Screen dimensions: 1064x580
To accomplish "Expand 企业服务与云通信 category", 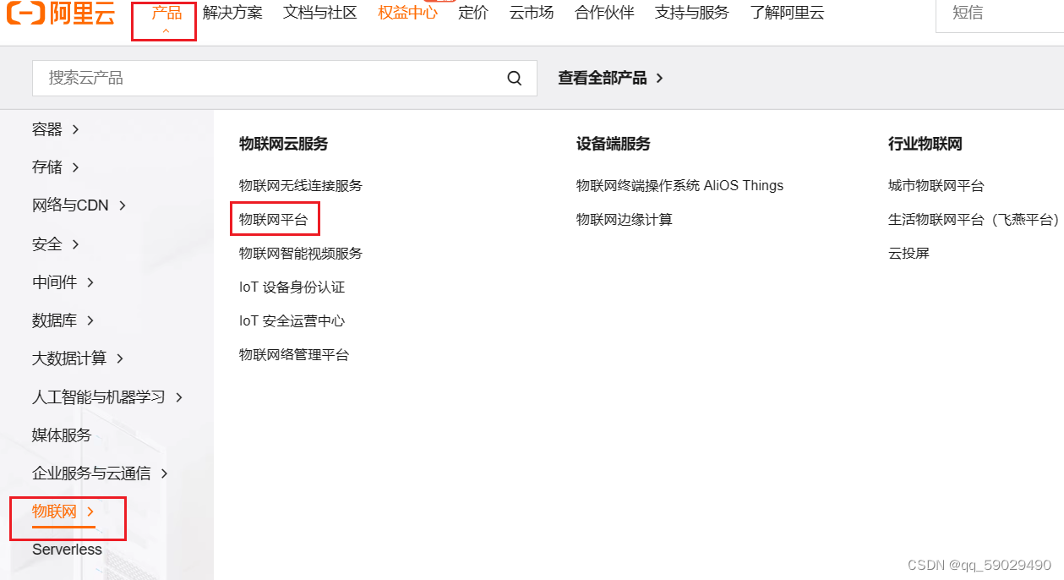I will [100, 473].
